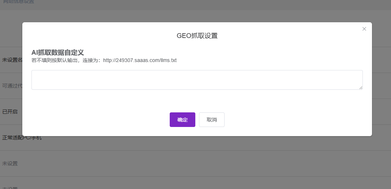Close the GEO抓取设置 dialog with the X
This screenshot has width=391, height=189.
click(364, 29)
